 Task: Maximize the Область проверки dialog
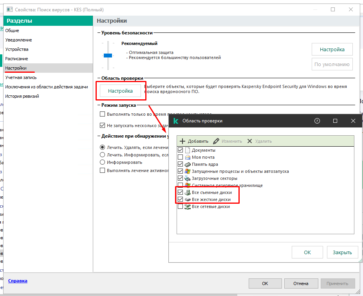point(335,121)
